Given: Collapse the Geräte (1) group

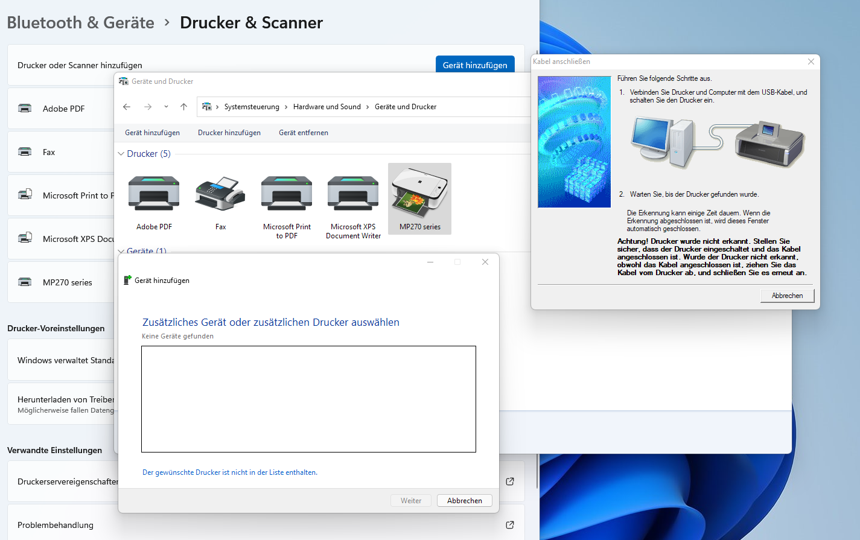Looking at the screenshot, I should point(121,251).
